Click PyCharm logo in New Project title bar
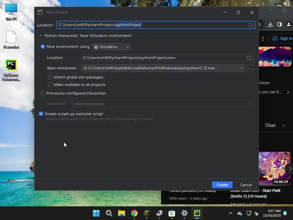293x220 pixels. click(40, 12)
